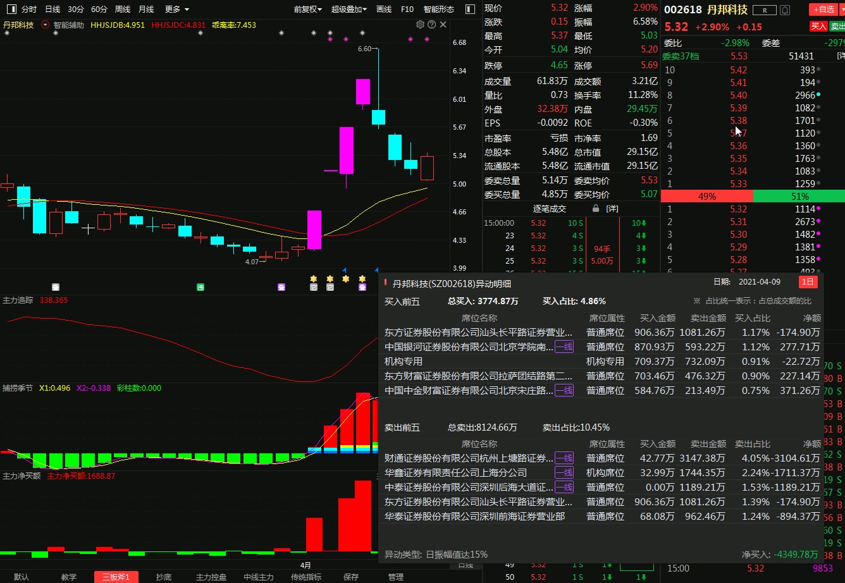Toggle 智能形态 smart pattern
This screenshot has height=583, width=845.
coord(439,9)
